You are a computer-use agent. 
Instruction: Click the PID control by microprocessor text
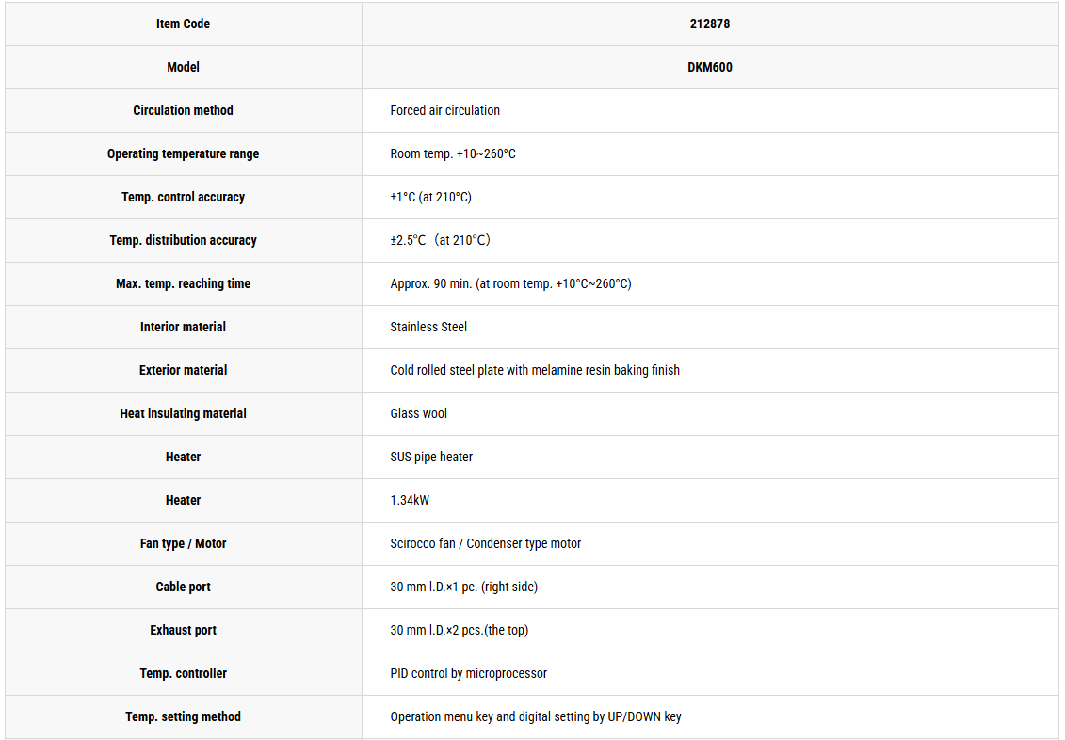(469, 673)
